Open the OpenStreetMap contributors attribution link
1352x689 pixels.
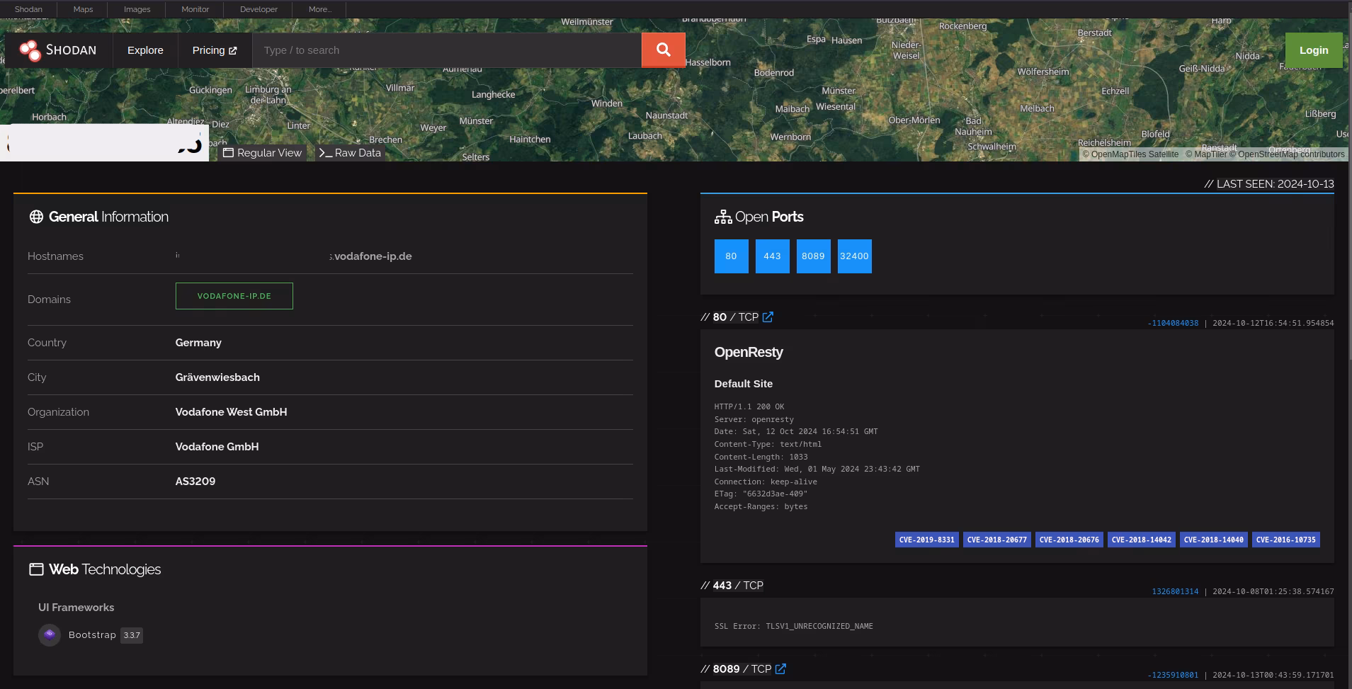(x=1287, y=154)
